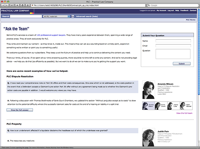The height and width of the screenshot is (149, 200).
Task: Open My Account link
Action: pos(161,10)
